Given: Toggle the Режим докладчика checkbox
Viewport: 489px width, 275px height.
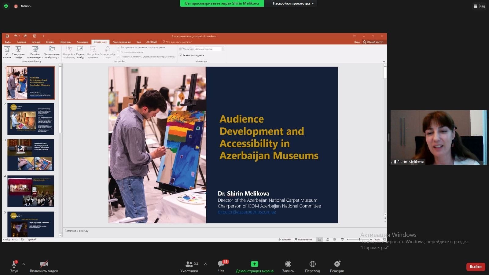Looking at the screenshot, I should pos(181,55).
